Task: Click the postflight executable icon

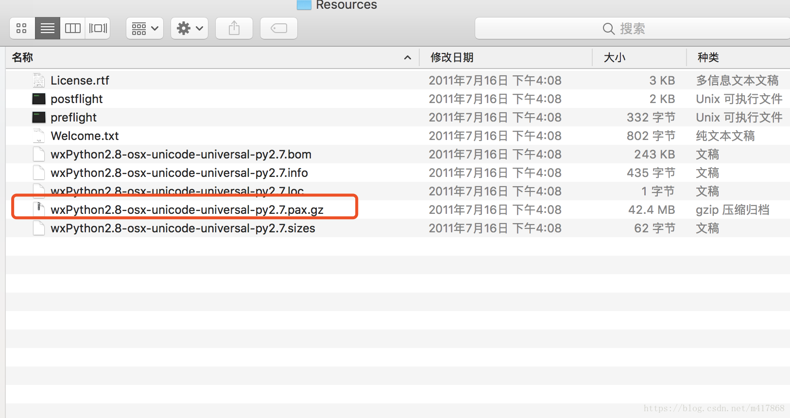Action: pyautogui.click(x=39, y=99)
